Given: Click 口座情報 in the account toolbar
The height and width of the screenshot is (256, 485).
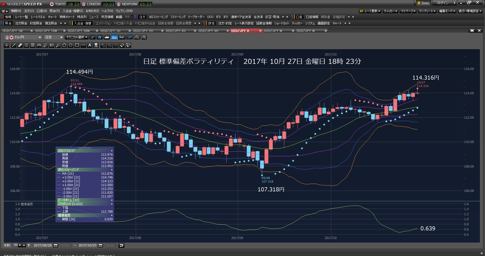Looking at the screenshot, I should tap(312, 17).
